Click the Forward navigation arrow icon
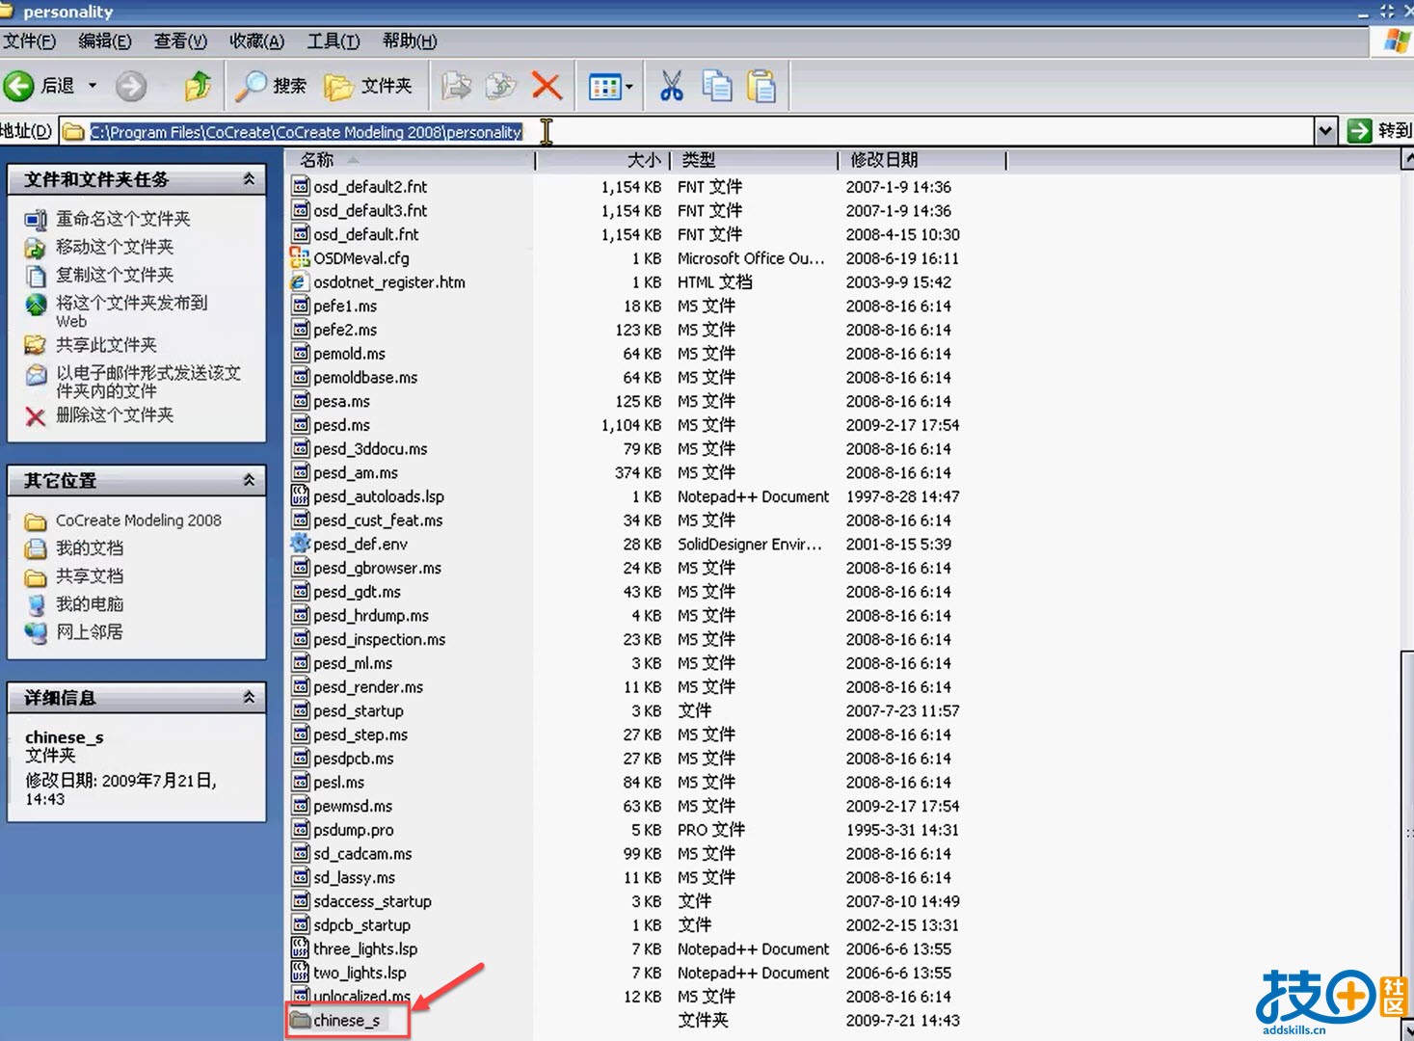 [x=131, y=86]
